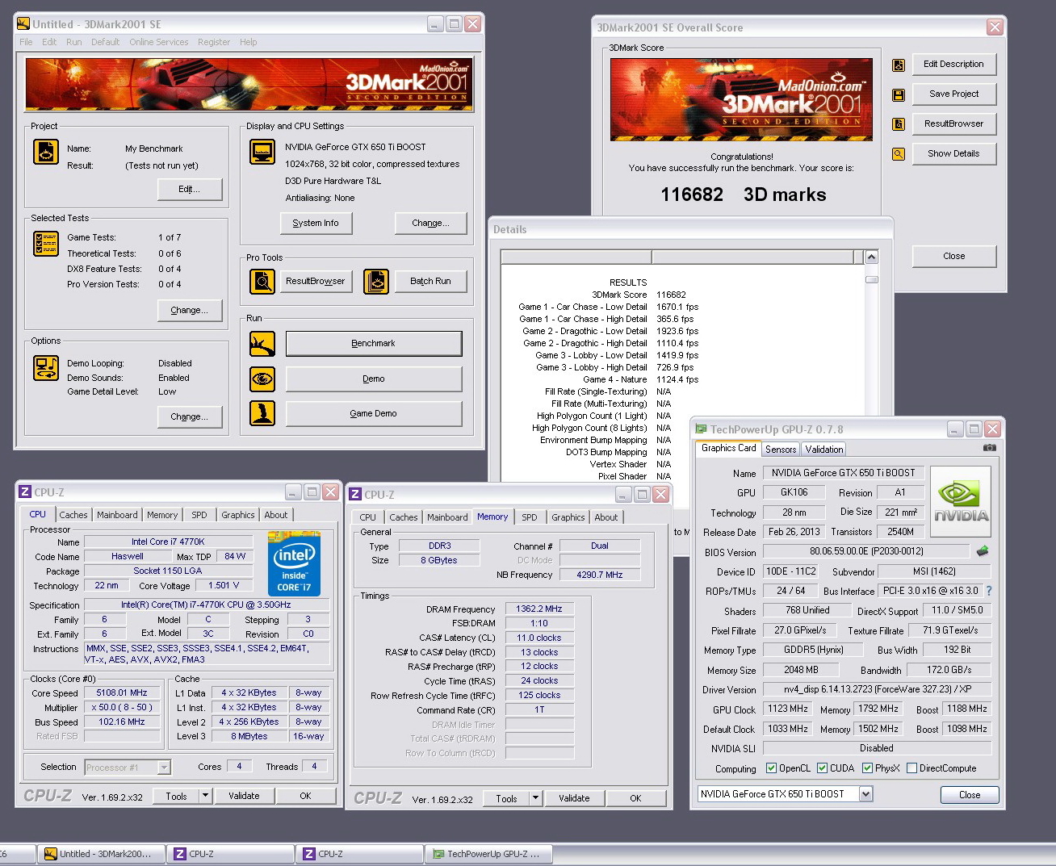Click the Edit... button in Project section
The width and height of the screenshot is (1056, 866).
click(x=189, y=189)
